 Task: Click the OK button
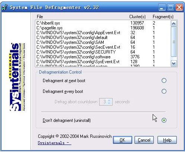pyautogui.click(x=123, y=140)
